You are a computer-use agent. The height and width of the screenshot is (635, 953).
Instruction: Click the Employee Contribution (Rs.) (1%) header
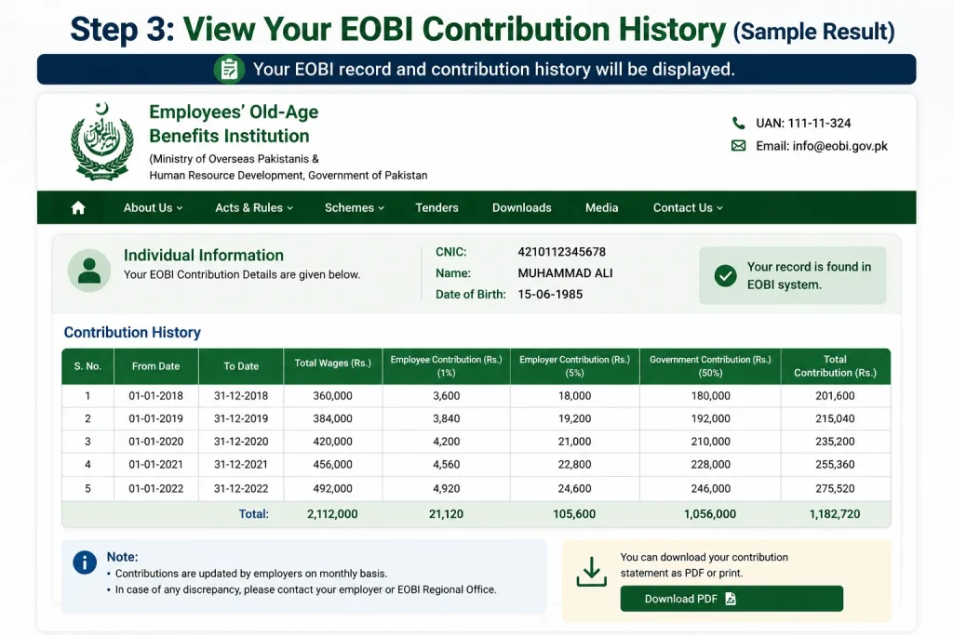click(446, 366)
